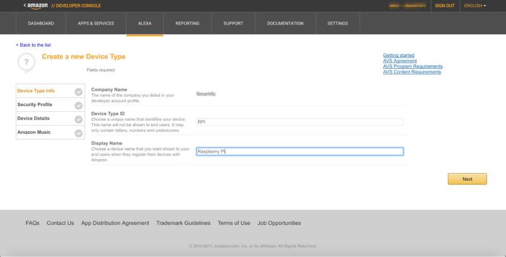Open the Contact Us footer link
The height and width of the screenshot is (257, 506).
60,223
